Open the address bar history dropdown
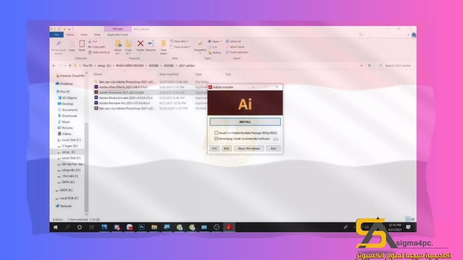 coord(361,66)
